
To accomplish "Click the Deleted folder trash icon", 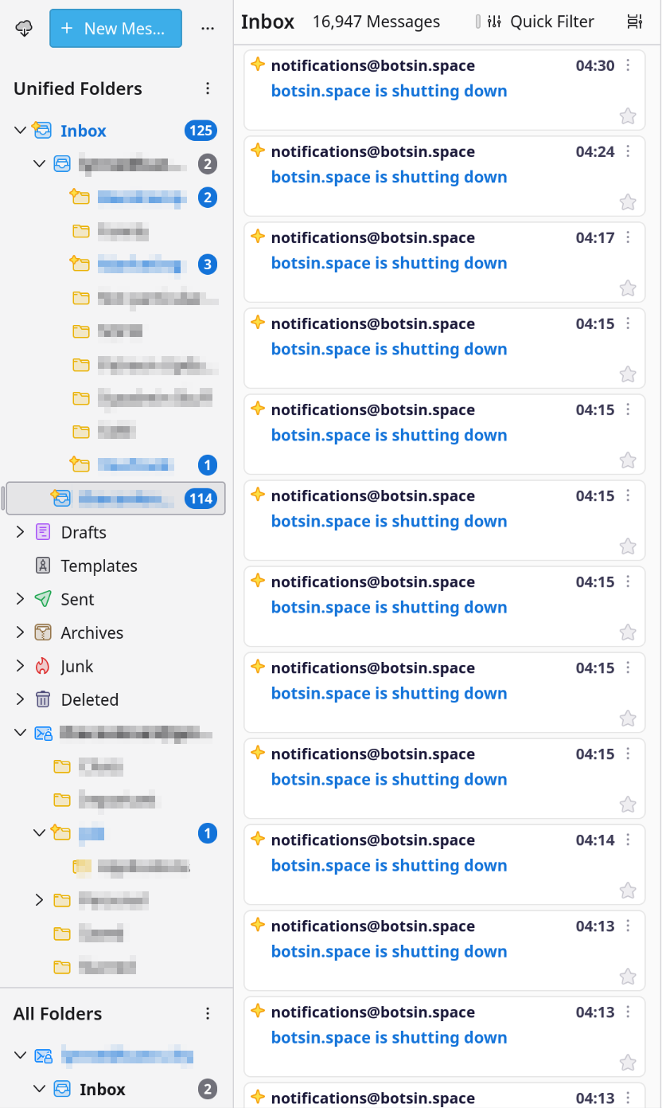I will [43, 700].
